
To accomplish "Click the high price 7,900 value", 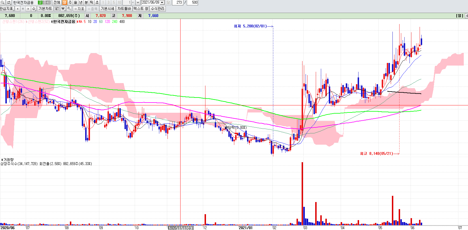I will 127,16.
